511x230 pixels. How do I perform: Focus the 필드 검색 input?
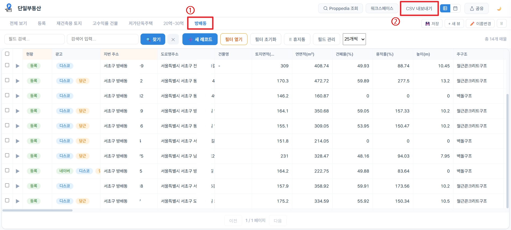click(34, 39)
